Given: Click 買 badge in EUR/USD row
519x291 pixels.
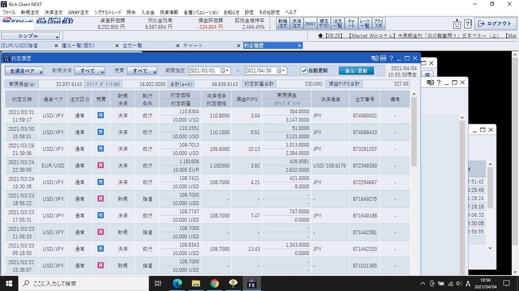Looking at the screenshot, I should click(100, 166).
